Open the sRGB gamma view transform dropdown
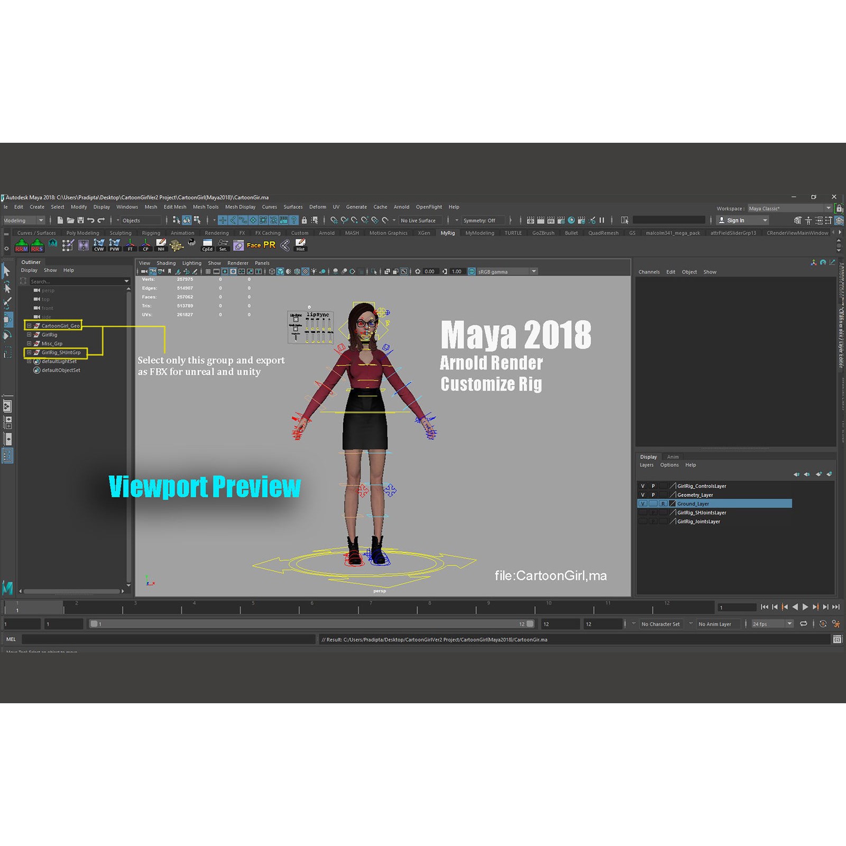Viewport: 846px width, 846px height. point(507,272)
